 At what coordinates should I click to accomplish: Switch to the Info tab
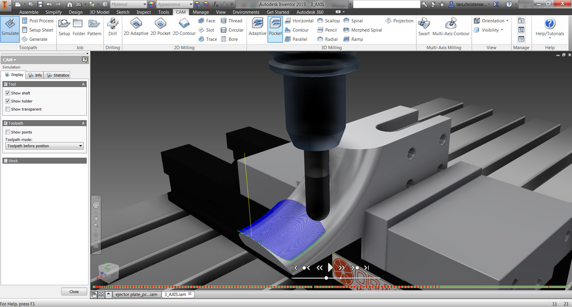35,75
